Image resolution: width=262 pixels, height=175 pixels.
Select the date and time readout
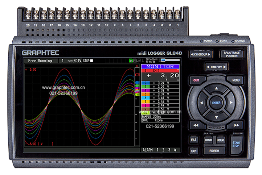(x=152, y=61)
